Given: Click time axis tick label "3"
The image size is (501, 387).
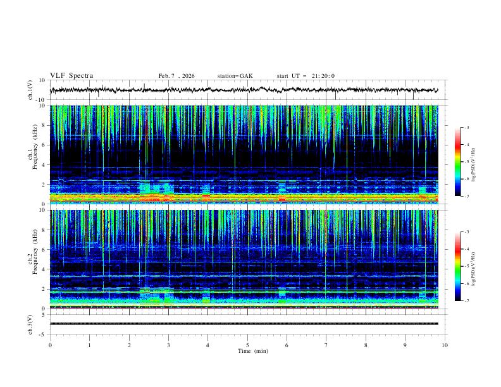Looking at the screenshot, I should point(168,345).
